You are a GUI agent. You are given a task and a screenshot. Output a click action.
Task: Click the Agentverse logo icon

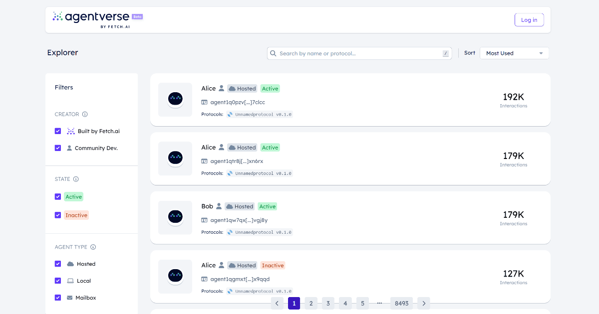pos(57,16)
